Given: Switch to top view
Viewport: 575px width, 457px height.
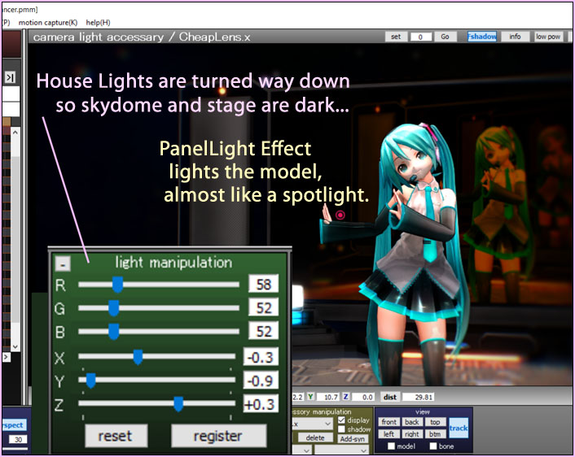Looking at the screenshot, I should [x=435, y=422].
